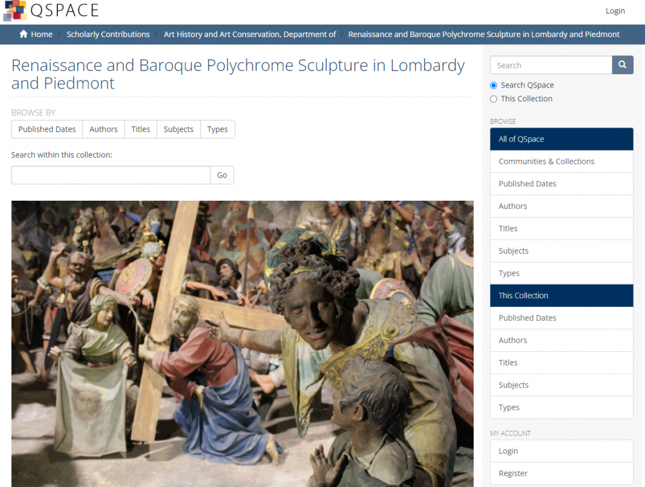Click the QSpace logo icon
Screen dimensions: 645x487
click(15, 10)
